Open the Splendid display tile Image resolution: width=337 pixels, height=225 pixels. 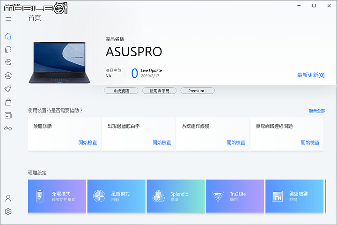tap(176, 196)
